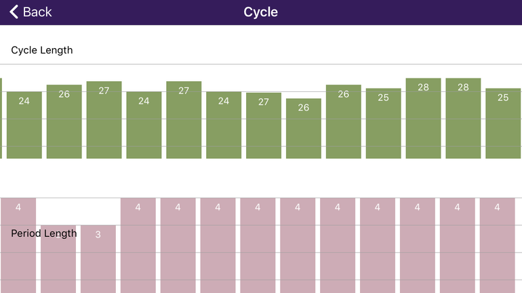The width and height of the screenshot is (522, 293).
Task: Select the Cycle Length heading
Action: pos(42,50)
